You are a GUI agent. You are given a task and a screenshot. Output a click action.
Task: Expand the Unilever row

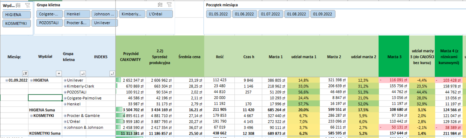point(65,80)
